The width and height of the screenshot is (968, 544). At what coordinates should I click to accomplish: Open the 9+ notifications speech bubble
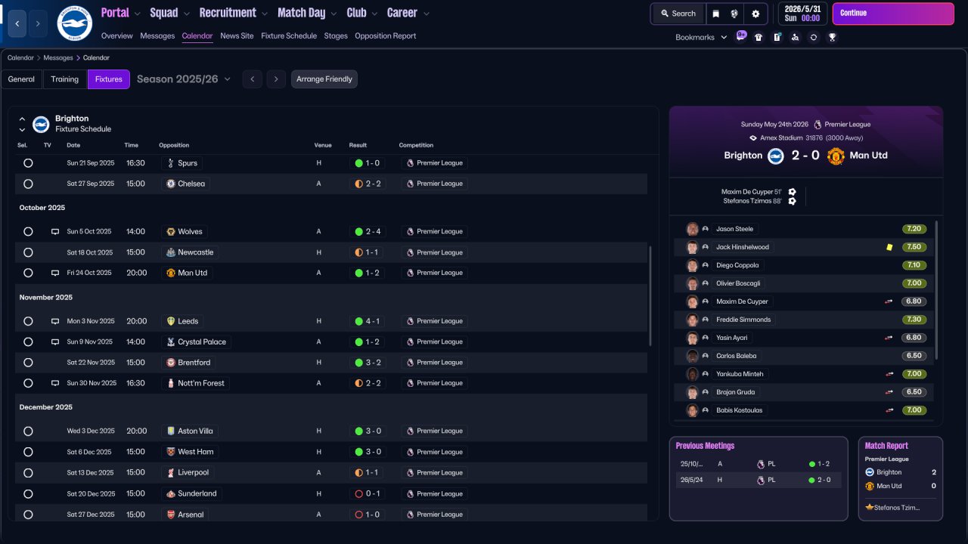pyautogui.click(x=741, y=36)
